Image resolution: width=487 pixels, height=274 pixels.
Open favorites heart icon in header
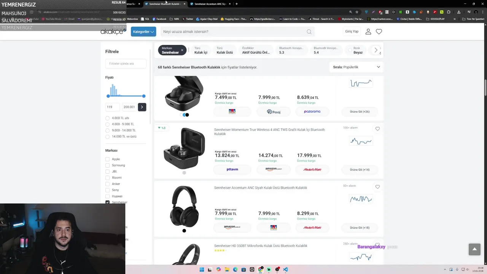pyautogui.click(x=379, y=32)
